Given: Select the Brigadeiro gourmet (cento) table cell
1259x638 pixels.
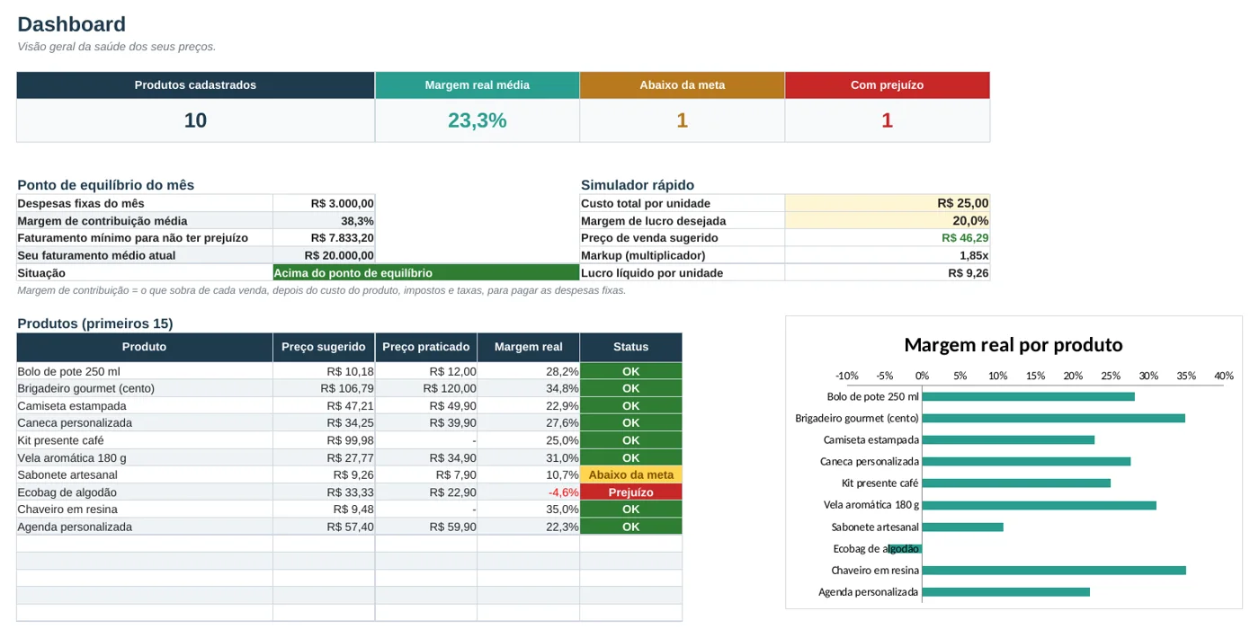Looking at the screenshot, I should pyautogui.click(x=144, y=388).
